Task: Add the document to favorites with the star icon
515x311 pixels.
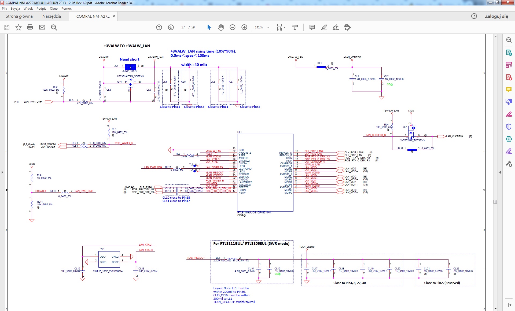Action: coord(18,27)
